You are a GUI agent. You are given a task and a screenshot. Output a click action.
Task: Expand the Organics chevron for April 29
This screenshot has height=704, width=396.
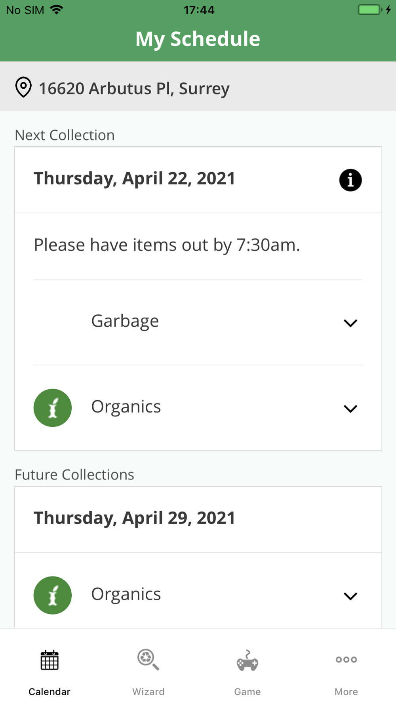pyautogui.click(x=350, y=596)
